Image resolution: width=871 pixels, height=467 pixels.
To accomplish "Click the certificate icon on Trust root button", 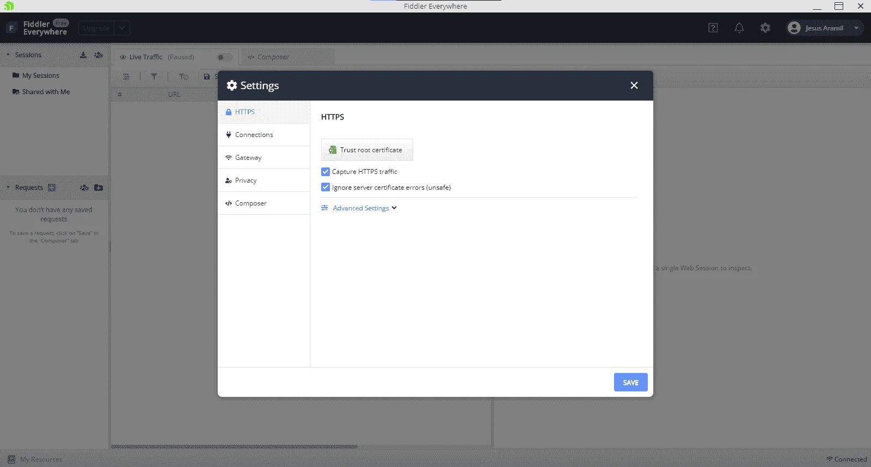I will click(333, 150).
